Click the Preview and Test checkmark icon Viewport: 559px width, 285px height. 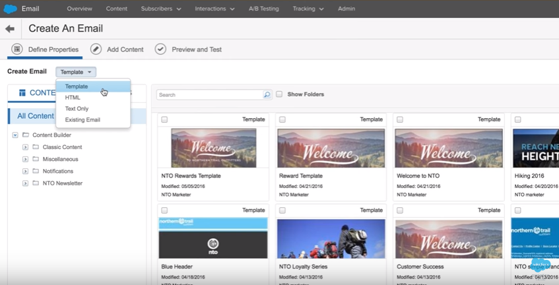(160, 49)
